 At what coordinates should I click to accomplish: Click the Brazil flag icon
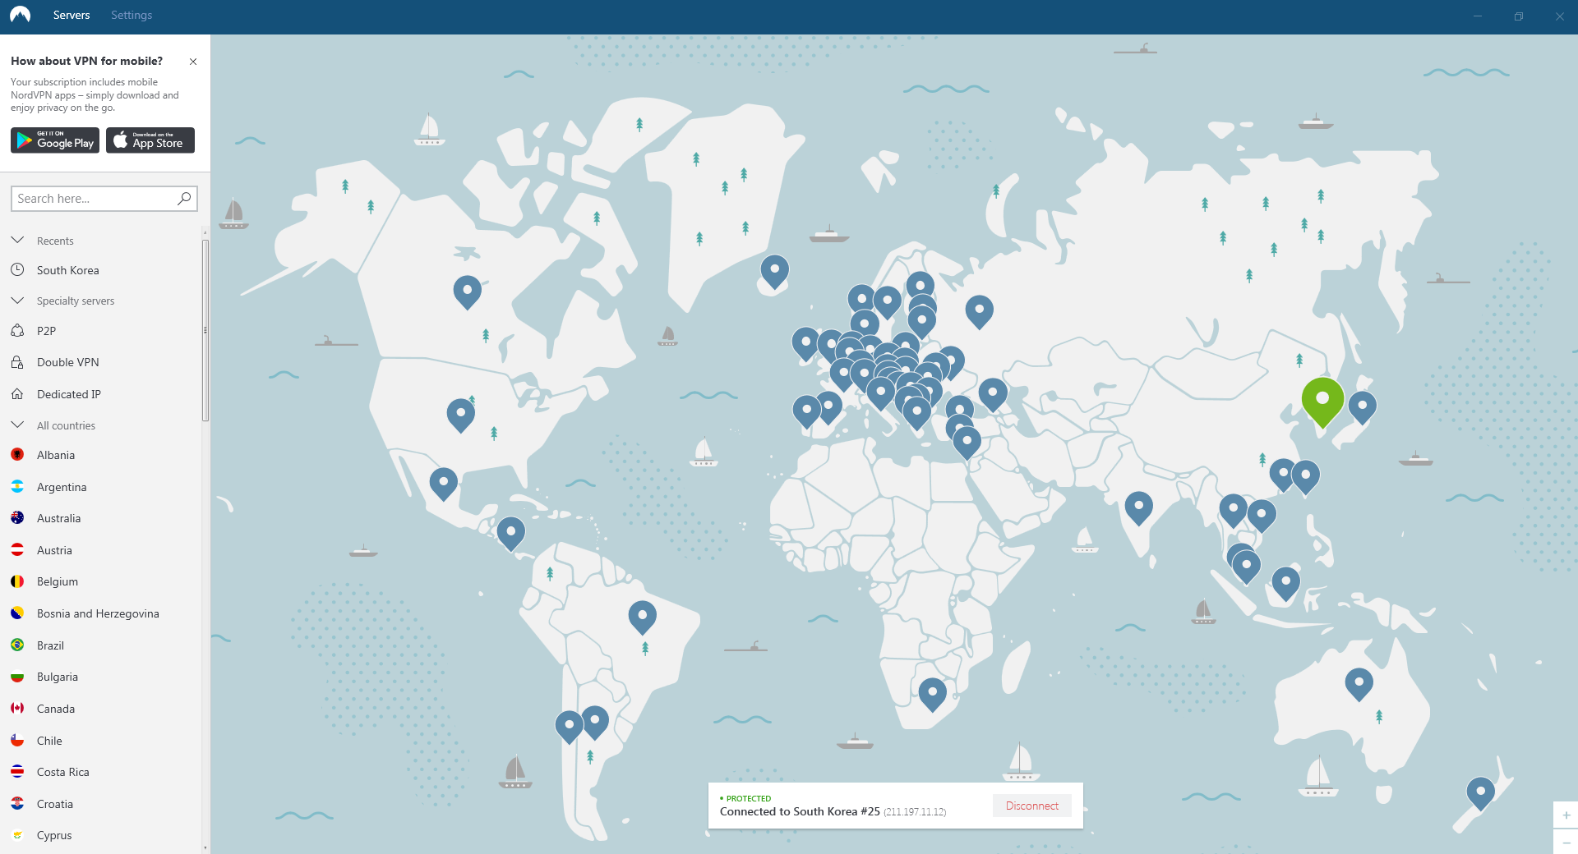pos(17,645)
